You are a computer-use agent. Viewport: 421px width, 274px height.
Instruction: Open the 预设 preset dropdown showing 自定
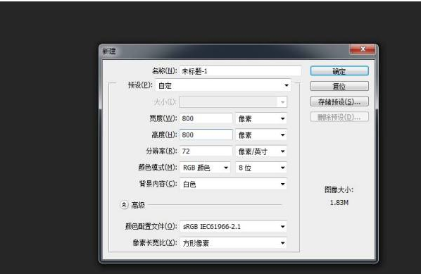point(223,86)
